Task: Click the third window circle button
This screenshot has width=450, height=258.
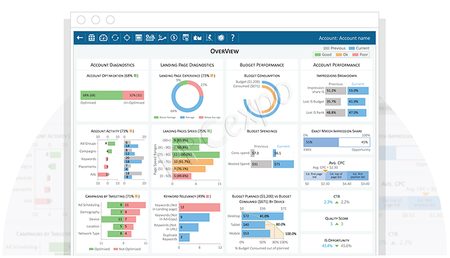Action: (x=110, y=20)
